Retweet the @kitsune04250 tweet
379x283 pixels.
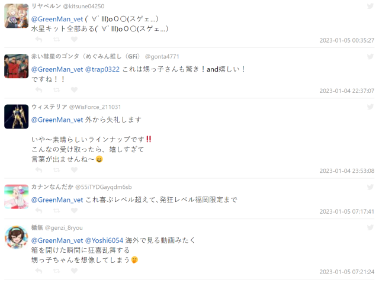coord(57,39)
